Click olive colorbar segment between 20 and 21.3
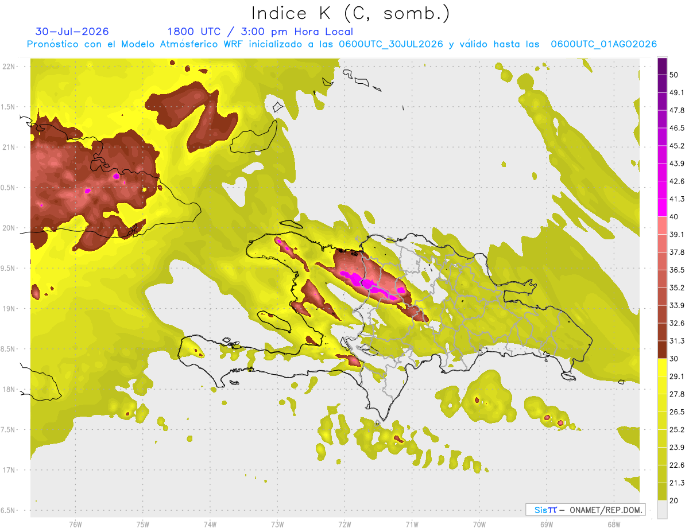 tap(662, 491)
